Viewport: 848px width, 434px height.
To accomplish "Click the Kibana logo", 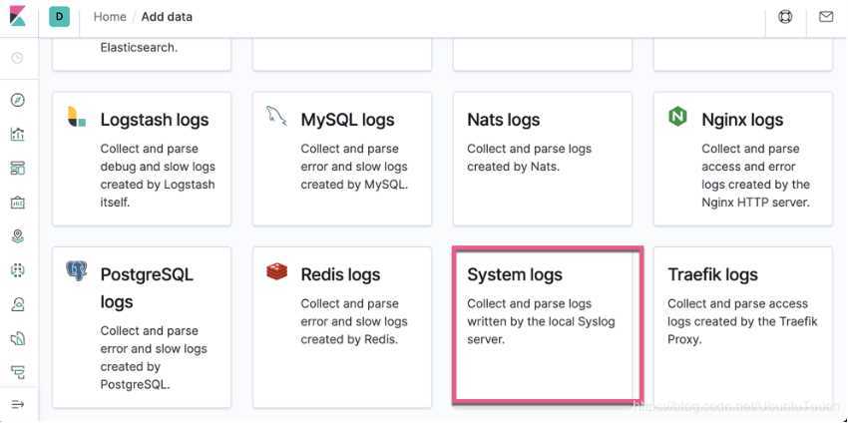I will tap(18, 17).
